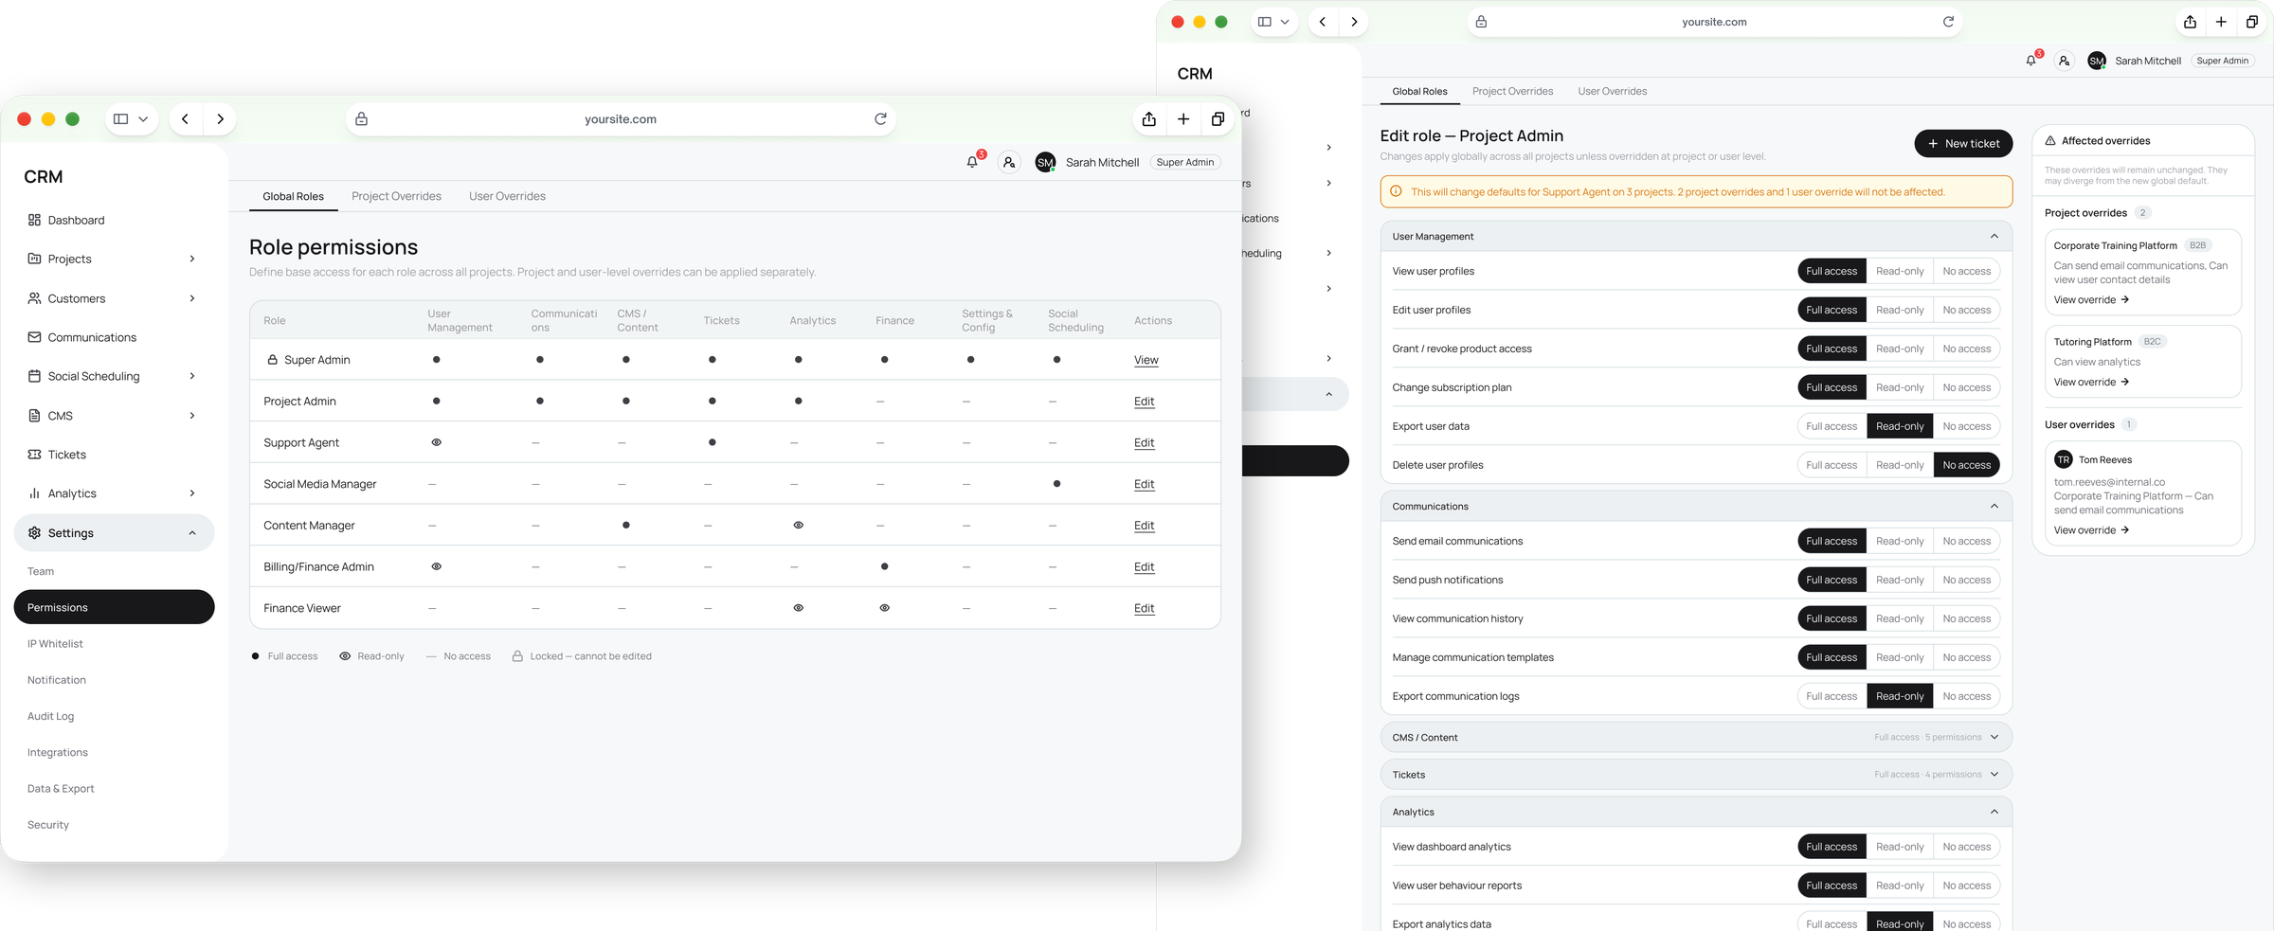This screenshot has width=2274, height=931.
Task: Switch to Project Overrides tab in front window
Action: [396, 196]
